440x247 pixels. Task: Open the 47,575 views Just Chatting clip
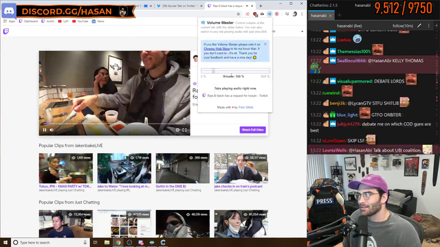124,224
